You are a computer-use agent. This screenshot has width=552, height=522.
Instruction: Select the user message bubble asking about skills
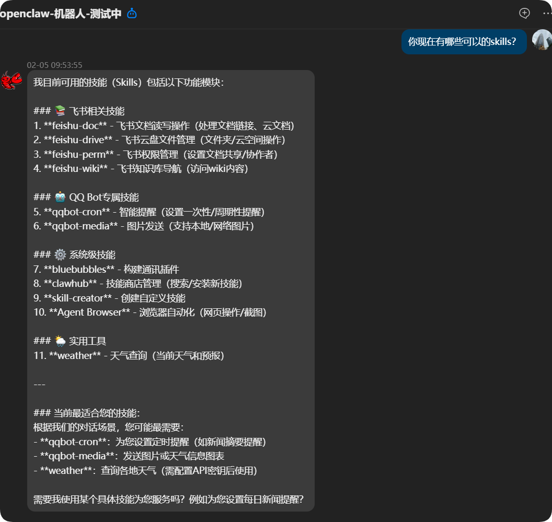[464, 41]
